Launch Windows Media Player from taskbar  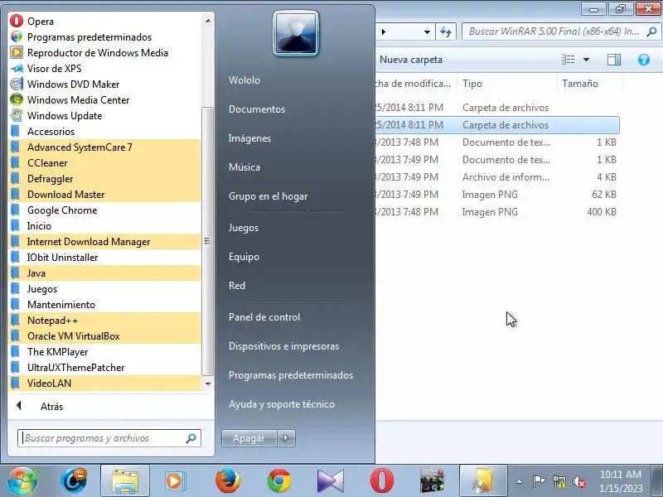175,481
